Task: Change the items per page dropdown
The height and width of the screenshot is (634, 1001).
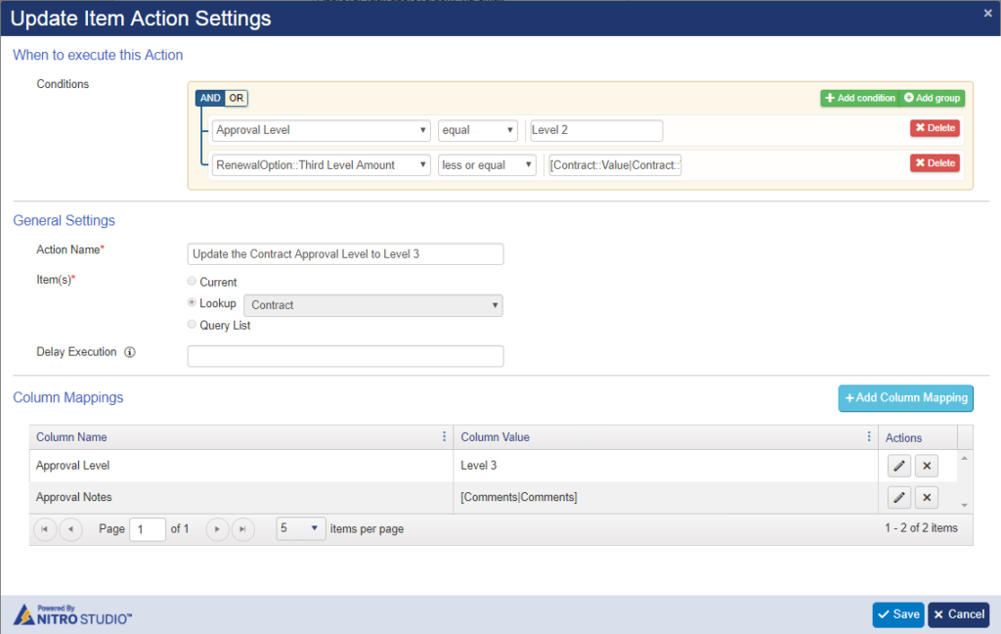Action: (299, 528)
